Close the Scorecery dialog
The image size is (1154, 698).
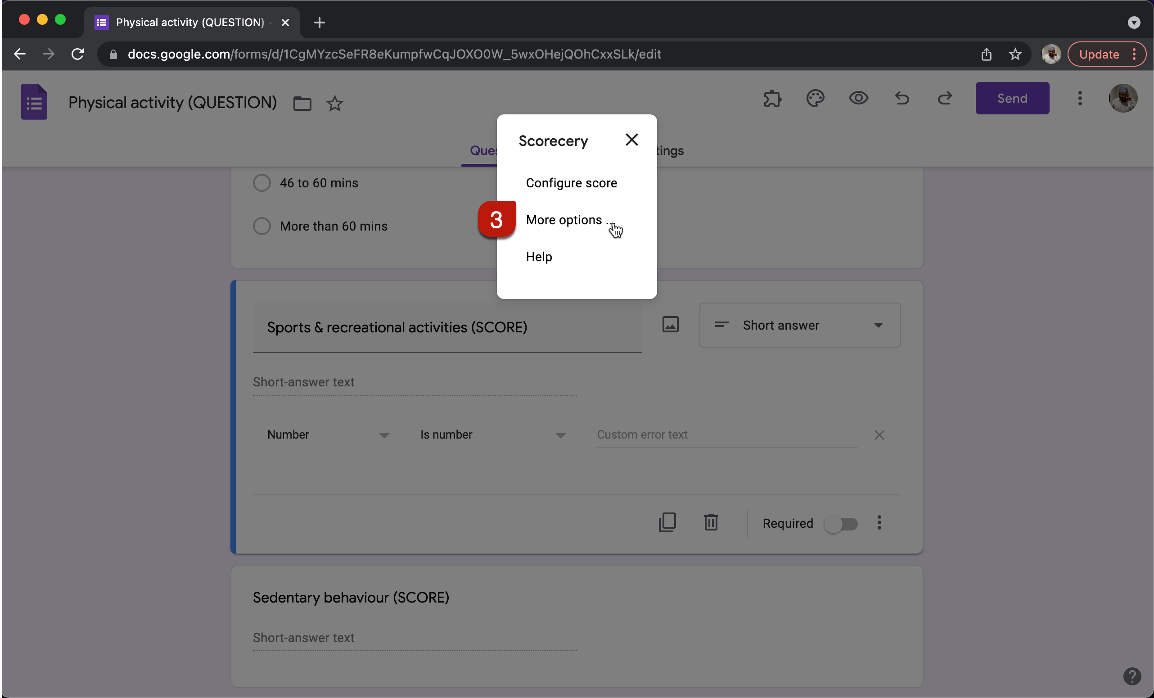click(x=631, y=140)
